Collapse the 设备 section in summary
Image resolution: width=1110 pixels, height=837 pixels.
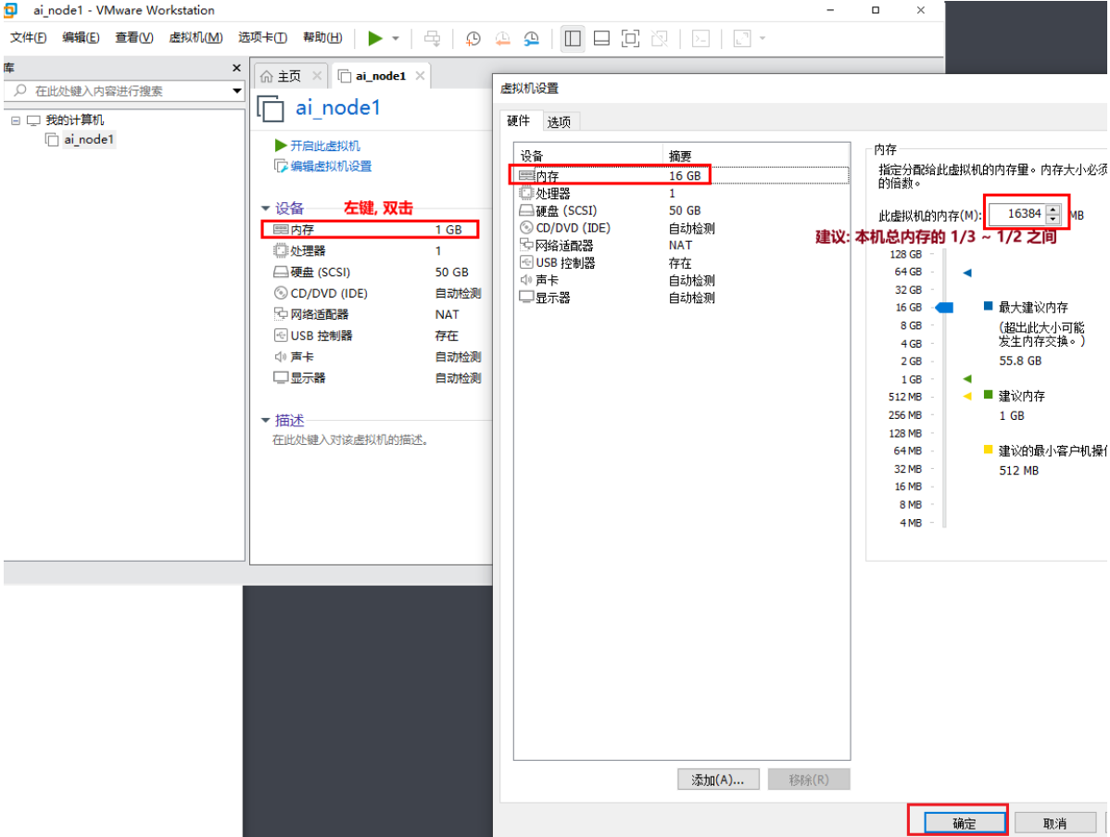click(266, 208)
